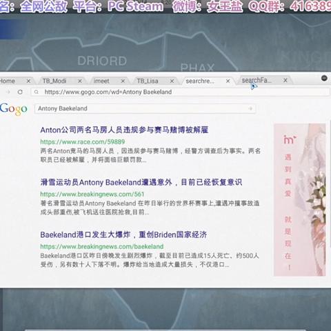Switch to the searchFa... tab
This screenshot has height=331, width=331.
click(257, 80)
